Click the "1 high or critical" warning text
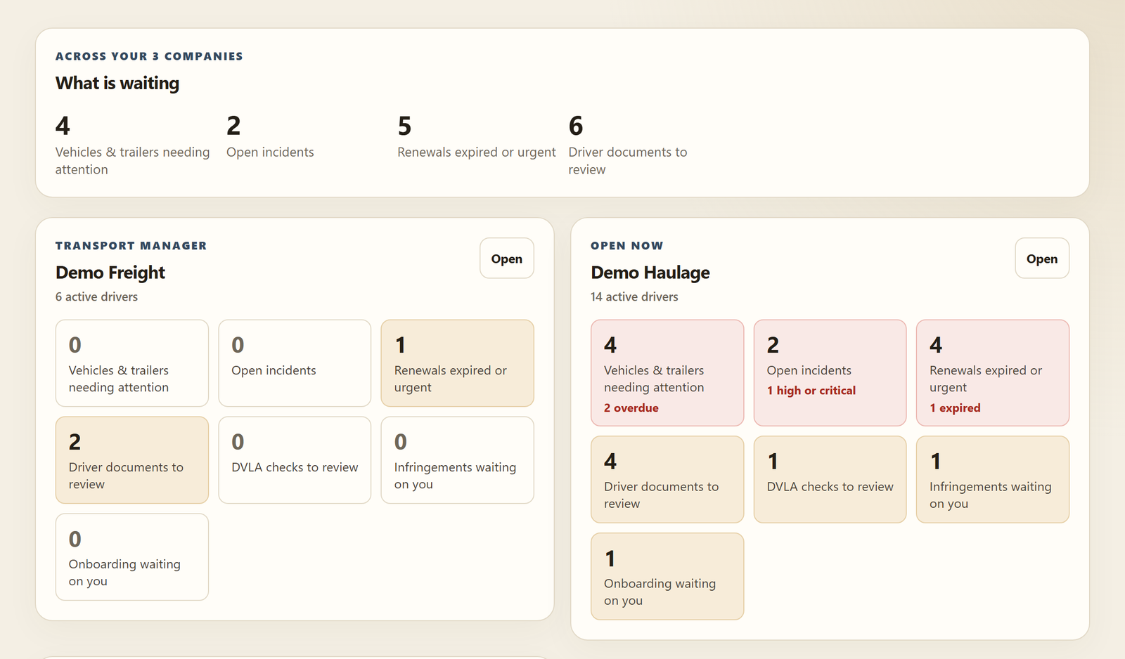 coord(811,391)
